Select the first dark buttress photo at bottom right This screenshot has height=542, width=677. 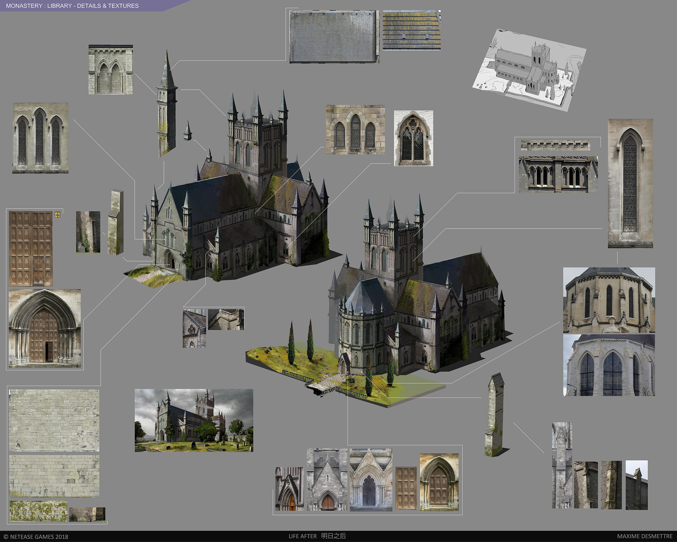(x=586, y=485)
